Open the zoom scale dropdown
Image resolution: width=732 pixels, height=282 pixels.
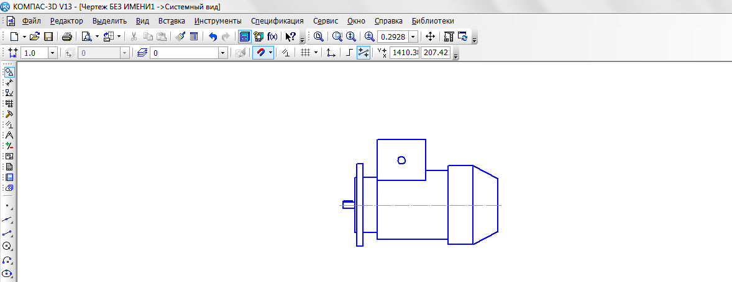(x=413, y=37)
